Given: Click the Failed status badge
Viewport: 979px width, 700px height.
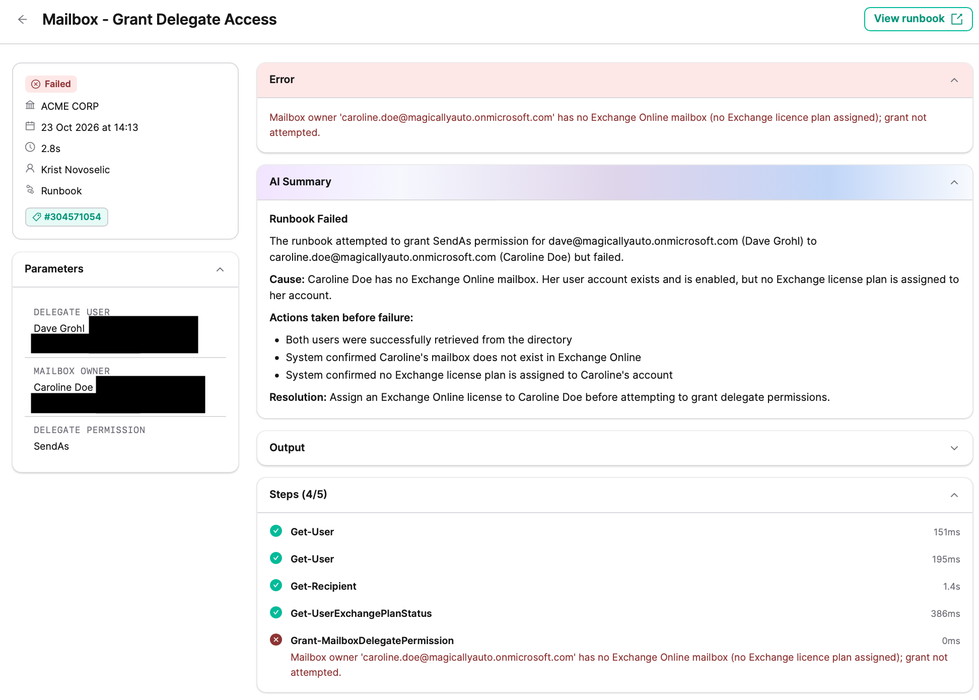Looking at the screenshot, I should 51,84.
